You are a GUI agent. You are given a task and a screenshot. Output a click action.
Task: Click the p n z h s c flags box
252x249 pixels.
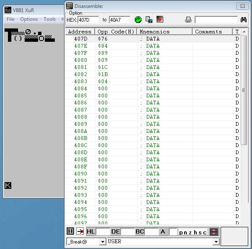click(193, 232)
